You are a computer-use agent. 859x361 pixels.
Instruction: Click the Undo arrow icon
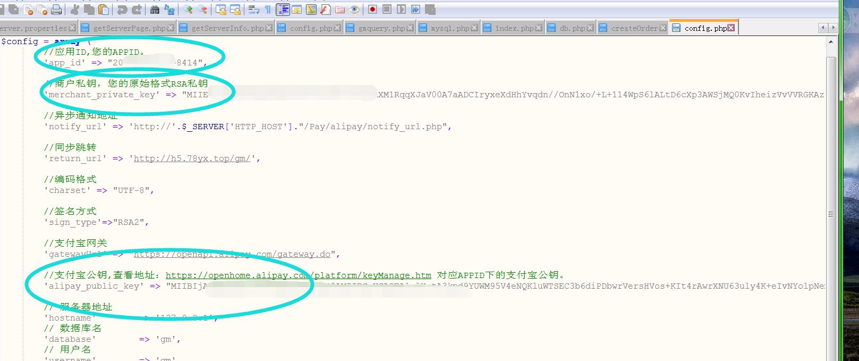pyautogui.click(x=122, y=10)
